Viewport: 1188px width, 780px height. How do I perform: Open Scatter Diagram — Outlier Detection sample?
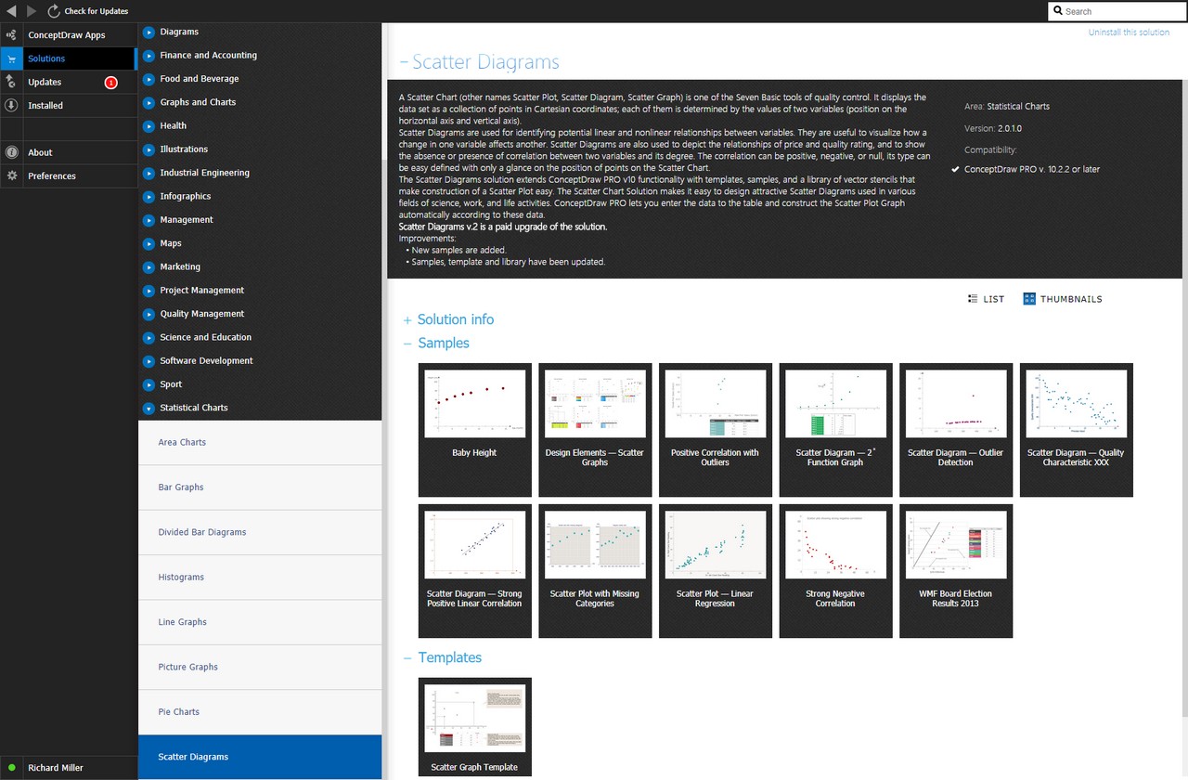[x=956, y=430]
